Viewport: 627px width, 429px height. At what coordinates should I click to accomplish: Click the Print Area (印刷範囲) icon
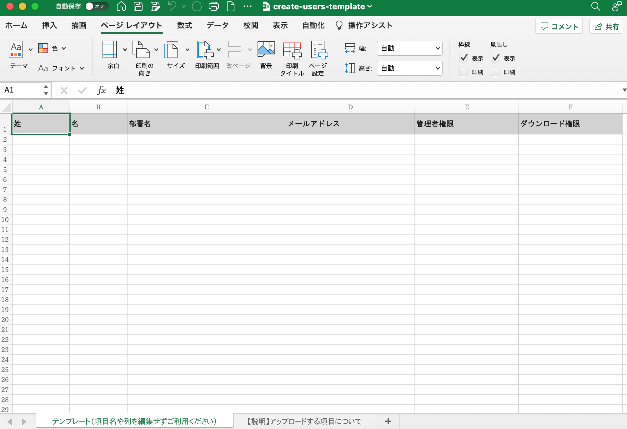(x=204, y=49)
